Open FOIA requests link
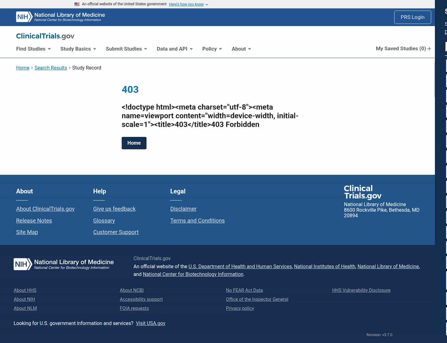The image size is (447, 343). click(x=134, y=308)
